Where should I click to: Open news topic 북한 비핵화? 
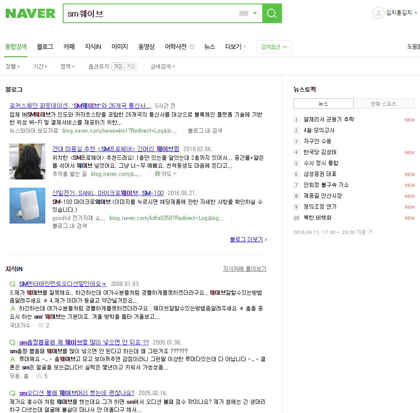(x=318, y=218)
